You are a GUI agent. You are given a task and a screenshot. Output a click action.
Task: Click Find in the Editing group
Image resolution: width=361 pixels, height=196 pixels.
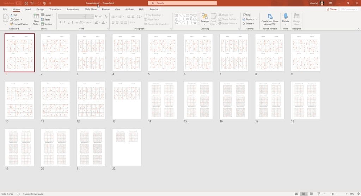tap(246, 15)
